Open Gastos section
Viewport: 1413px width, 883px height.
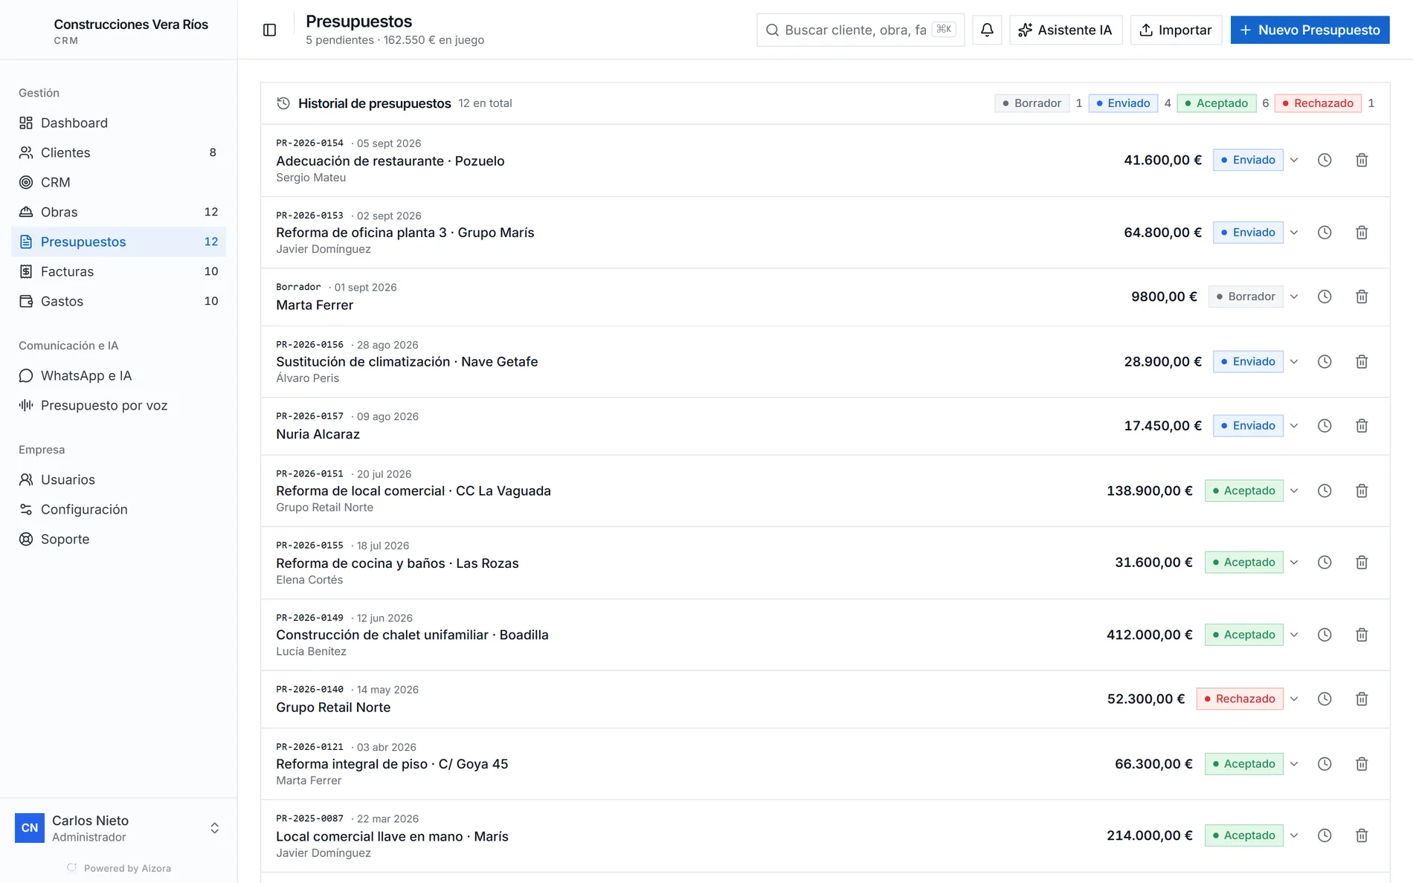118,301
